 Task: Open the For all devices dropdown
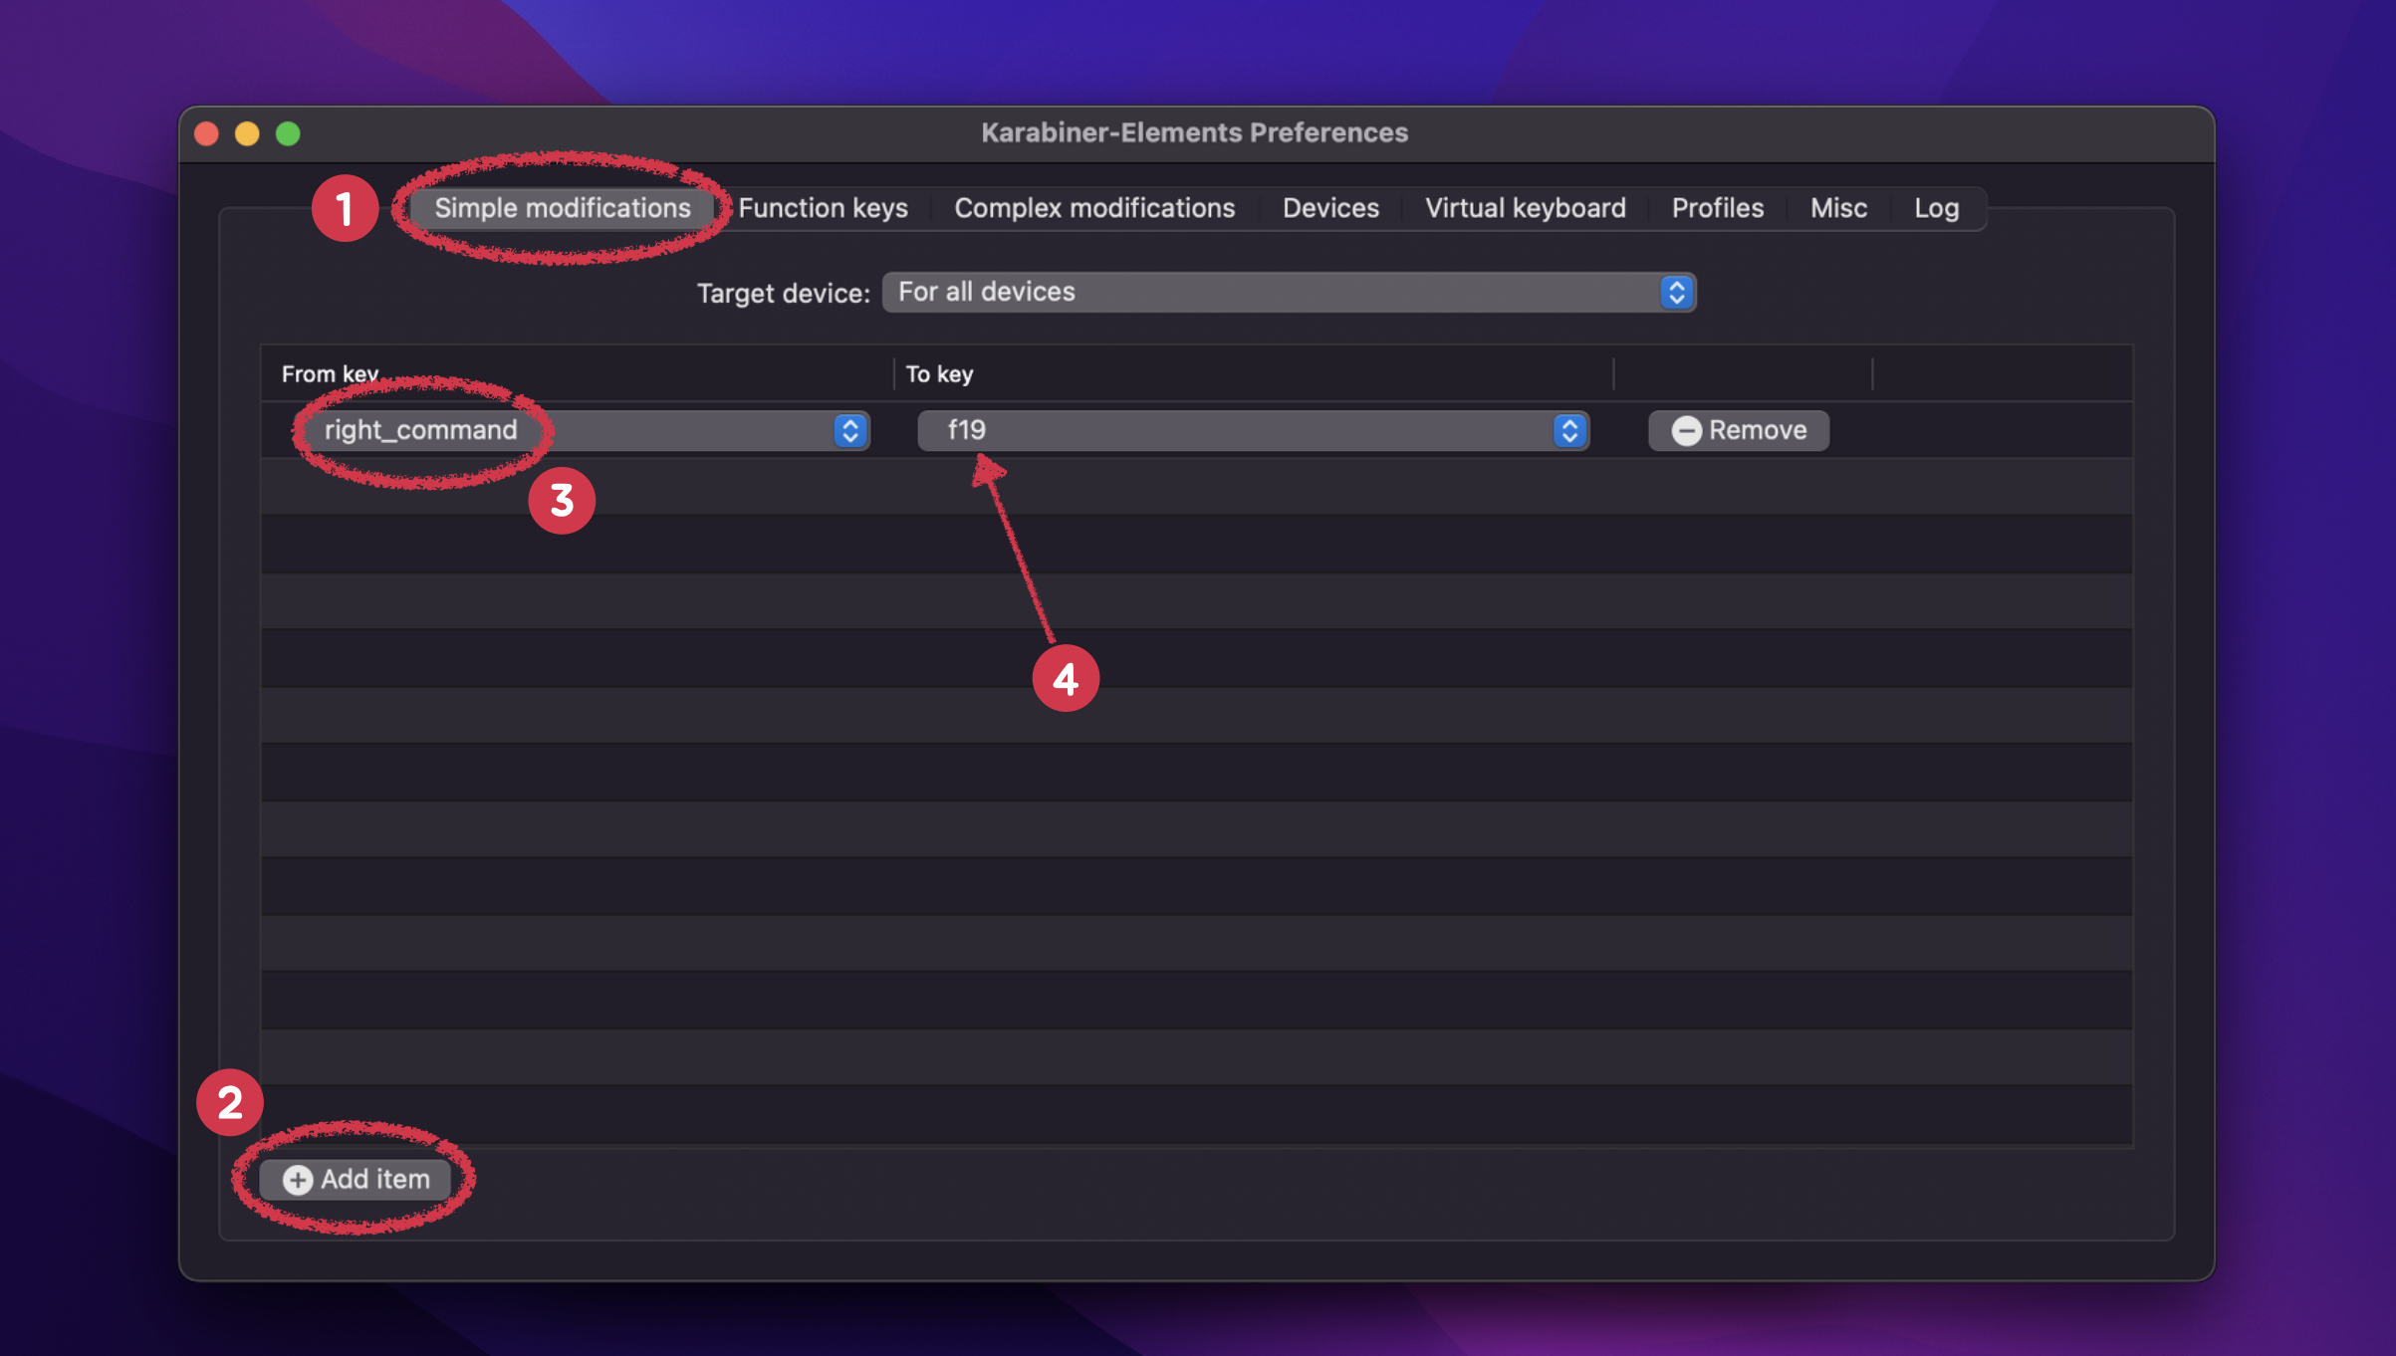1275,292
